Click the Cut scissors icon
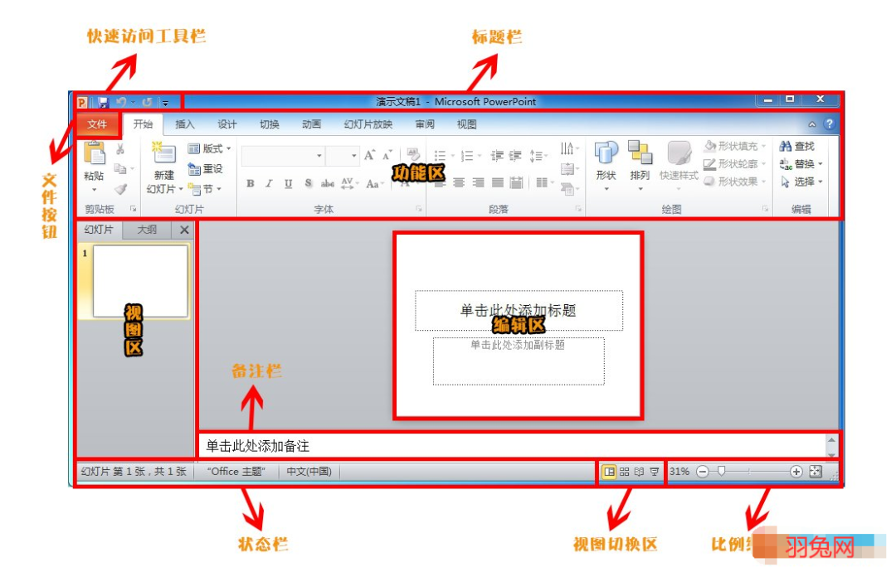This screenshot has width=896, height=572. click(120, 149)
